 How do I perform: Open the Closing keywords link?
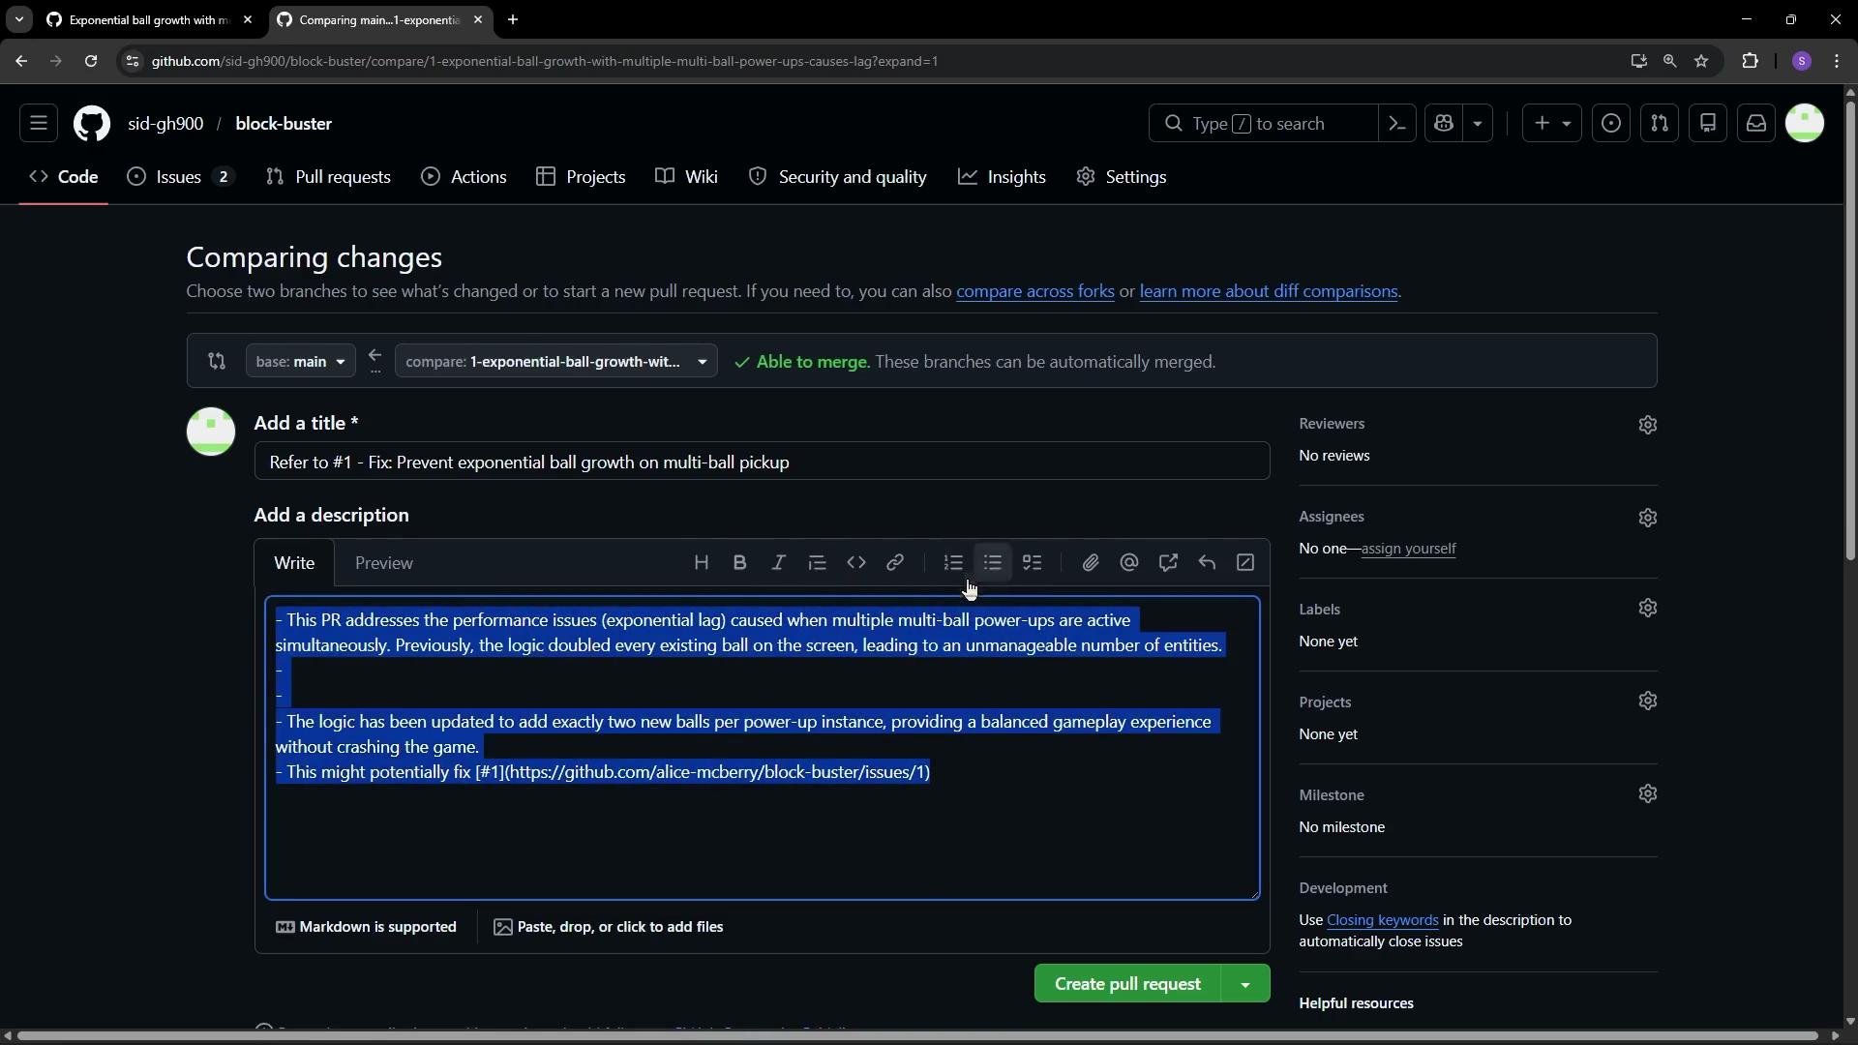[x=1382, y=920]
